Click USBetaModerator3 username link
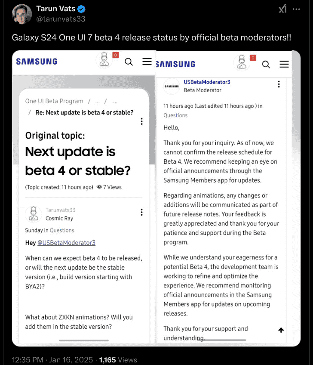Screen dimensions: 313x365 (207, 82)
